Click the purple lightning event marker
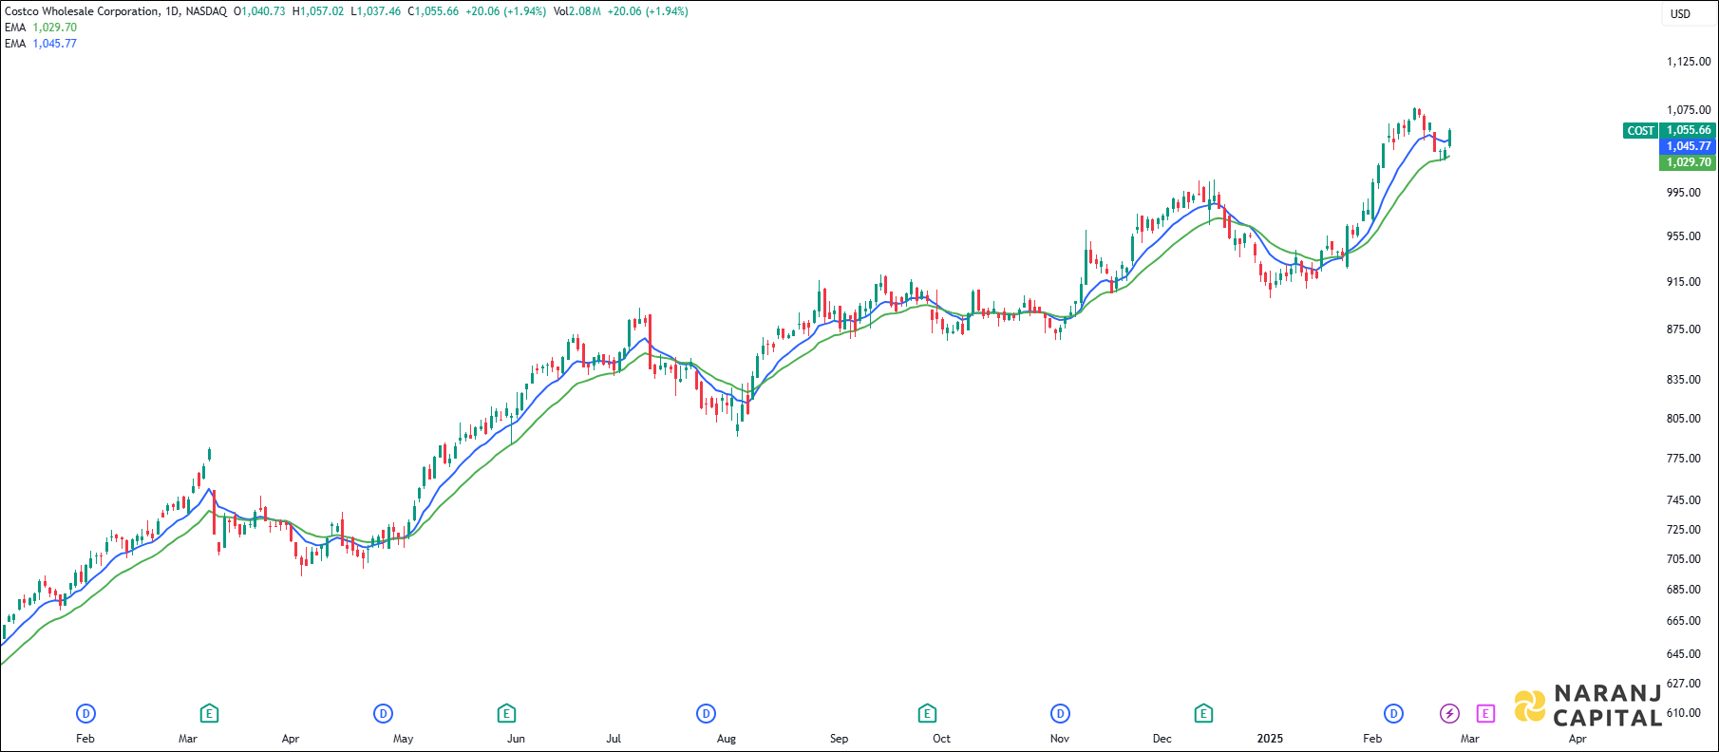This screenshot has height=752, width=1719. pos(1449,713)
